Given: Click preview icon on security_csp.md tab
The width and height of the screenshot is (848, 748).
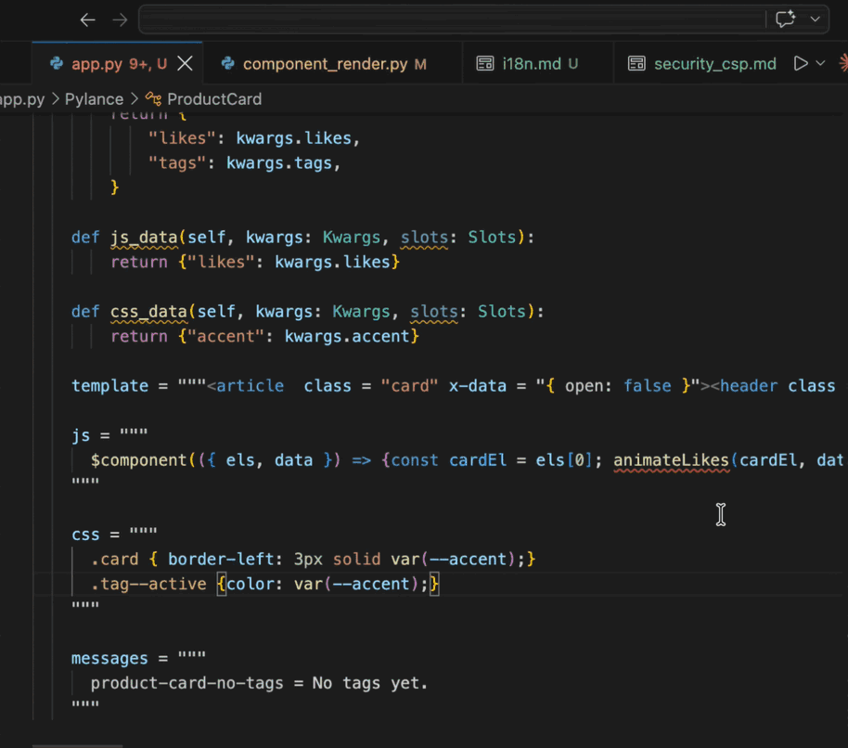Looking at the screenshot, I should pyautogui.click(x=636, y=64).
